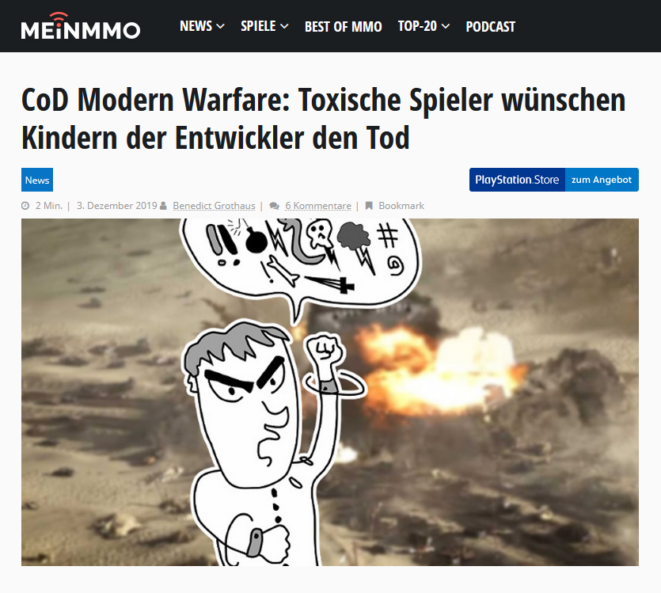Click the clock reading-time icon
The image size is (661, 593).
tap(25, 206)
